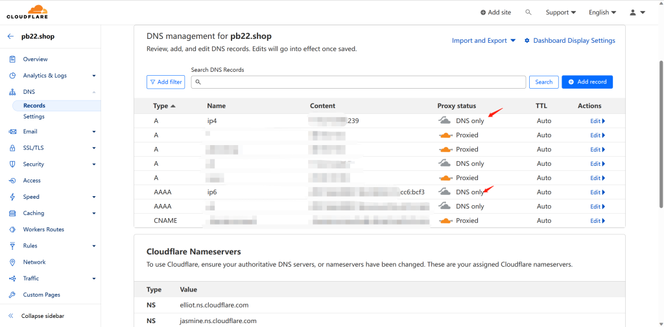Expand the Security section arrow
664x327 pixels.
tap(94, 164)
